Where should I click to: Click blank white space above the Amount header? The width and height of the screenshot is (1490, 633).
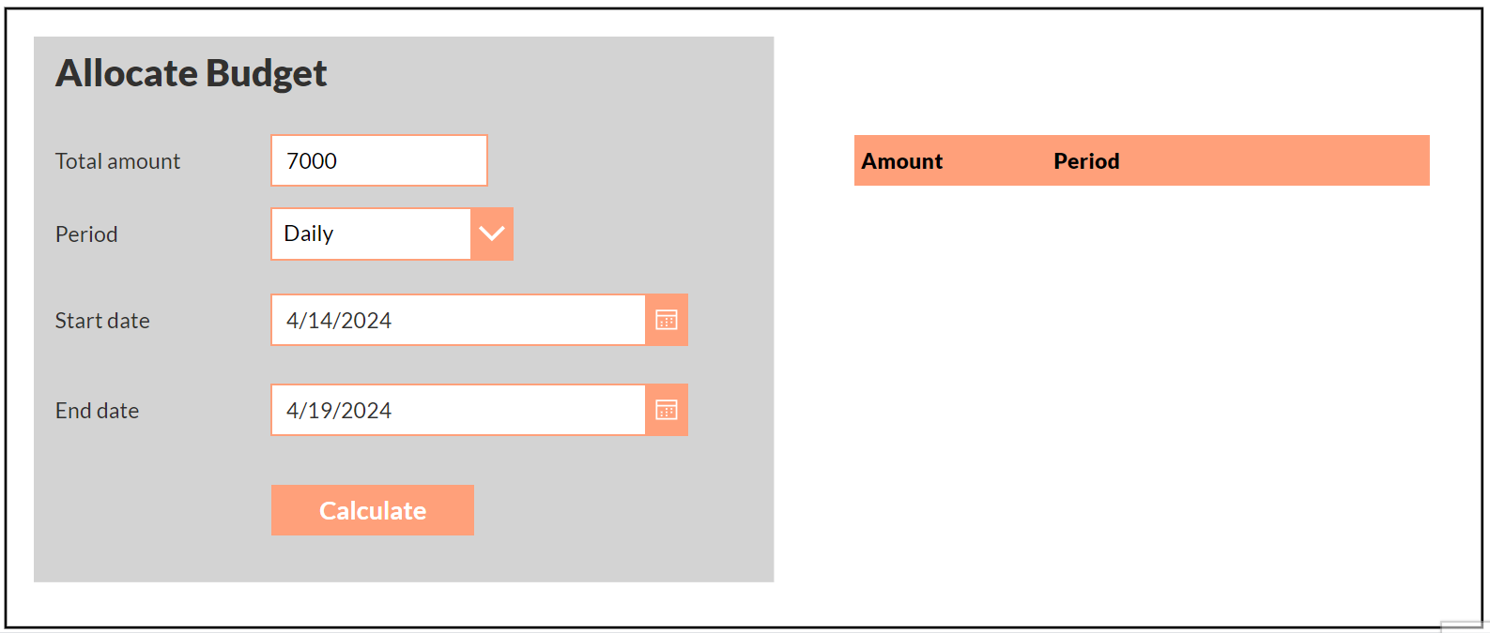[x=1142, y=84]
